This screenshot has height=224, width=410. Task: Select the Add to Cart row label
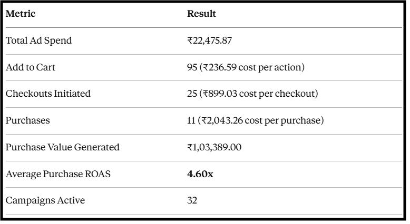pos(31,67)
